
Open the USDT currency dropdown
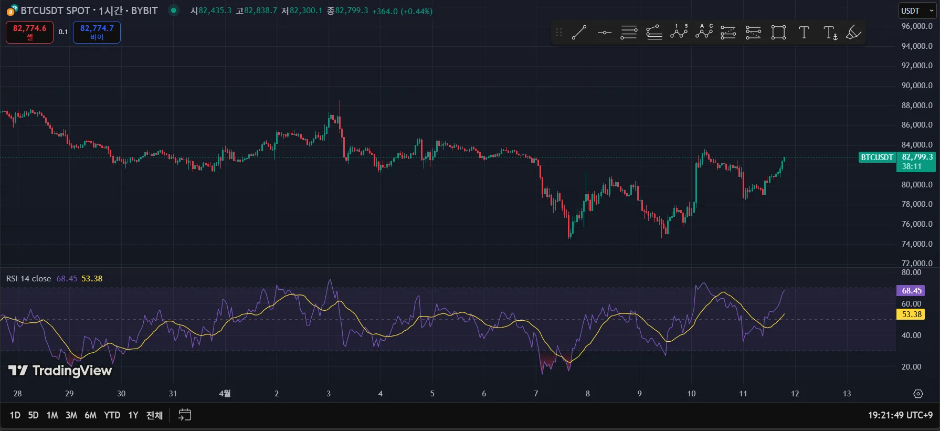[x=916, y=11]
